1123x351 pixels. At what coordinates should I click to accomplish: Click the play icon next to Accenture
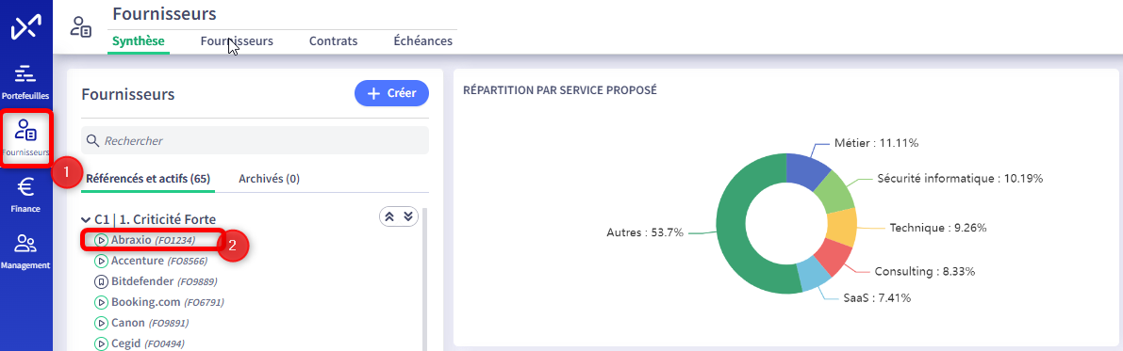[102, 261]
